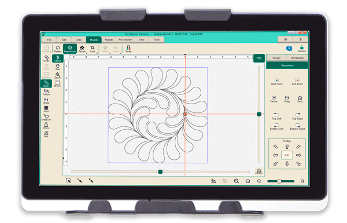
Task: Click the selection box icon at bottom left
Action: (x=68, y=181)
